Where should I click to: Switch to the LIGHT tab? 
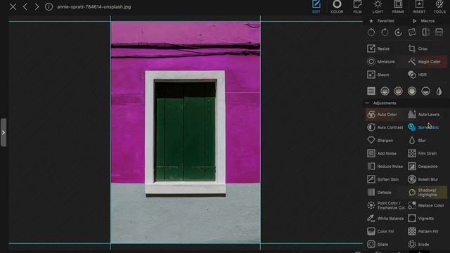pyautogui.click(x=378, y=7)
